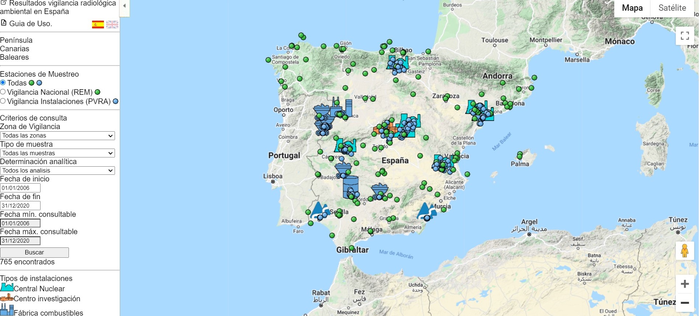Go to the Baleares view

point(14,57)
